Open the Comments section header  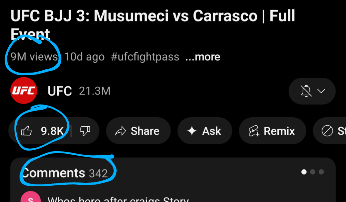53,173
